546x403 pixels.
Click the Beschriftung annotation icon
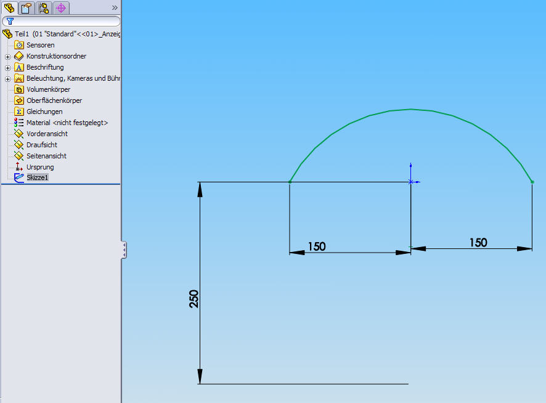(19, 67)
